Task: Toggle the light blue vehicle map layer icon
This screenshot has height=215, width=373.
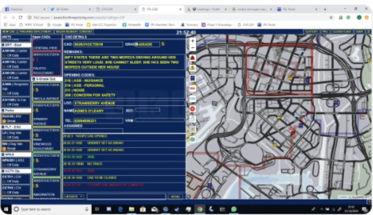Action: pyautogui.click(x=192, y=99)
